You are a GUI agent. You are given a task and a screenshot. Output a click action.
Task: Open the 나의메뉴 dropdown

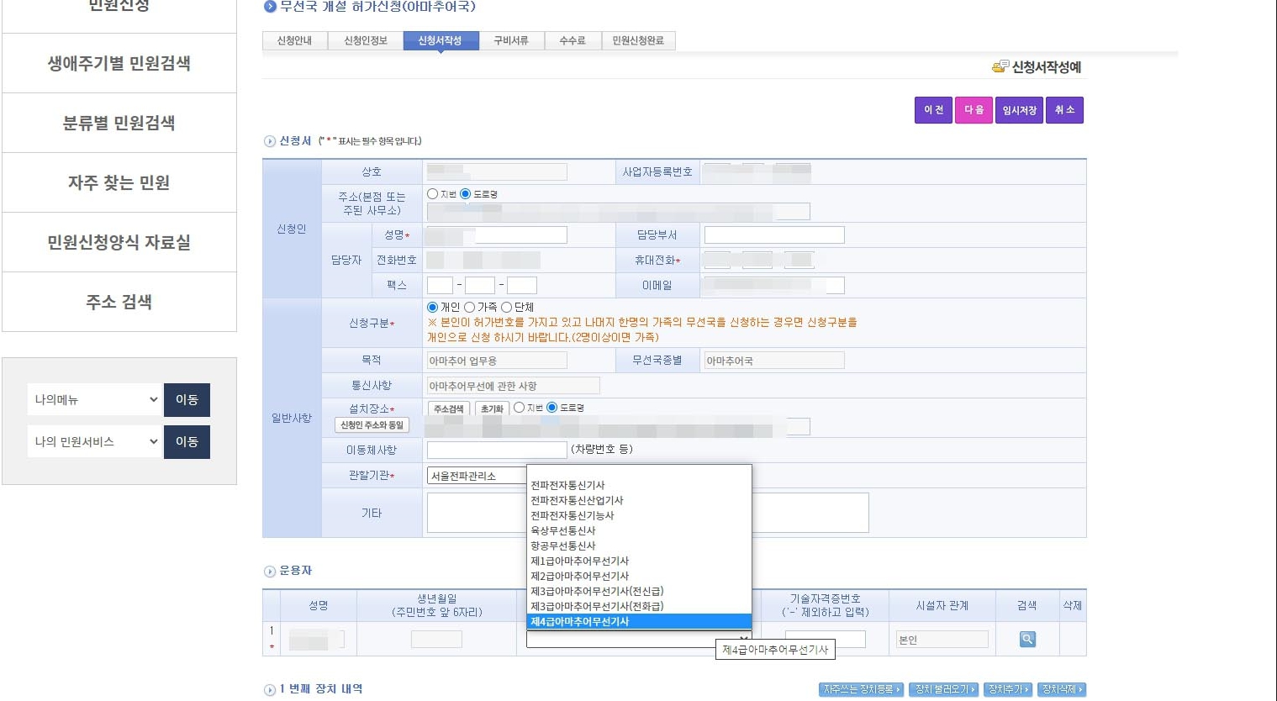pyautogui.click(x=94, y=399)
